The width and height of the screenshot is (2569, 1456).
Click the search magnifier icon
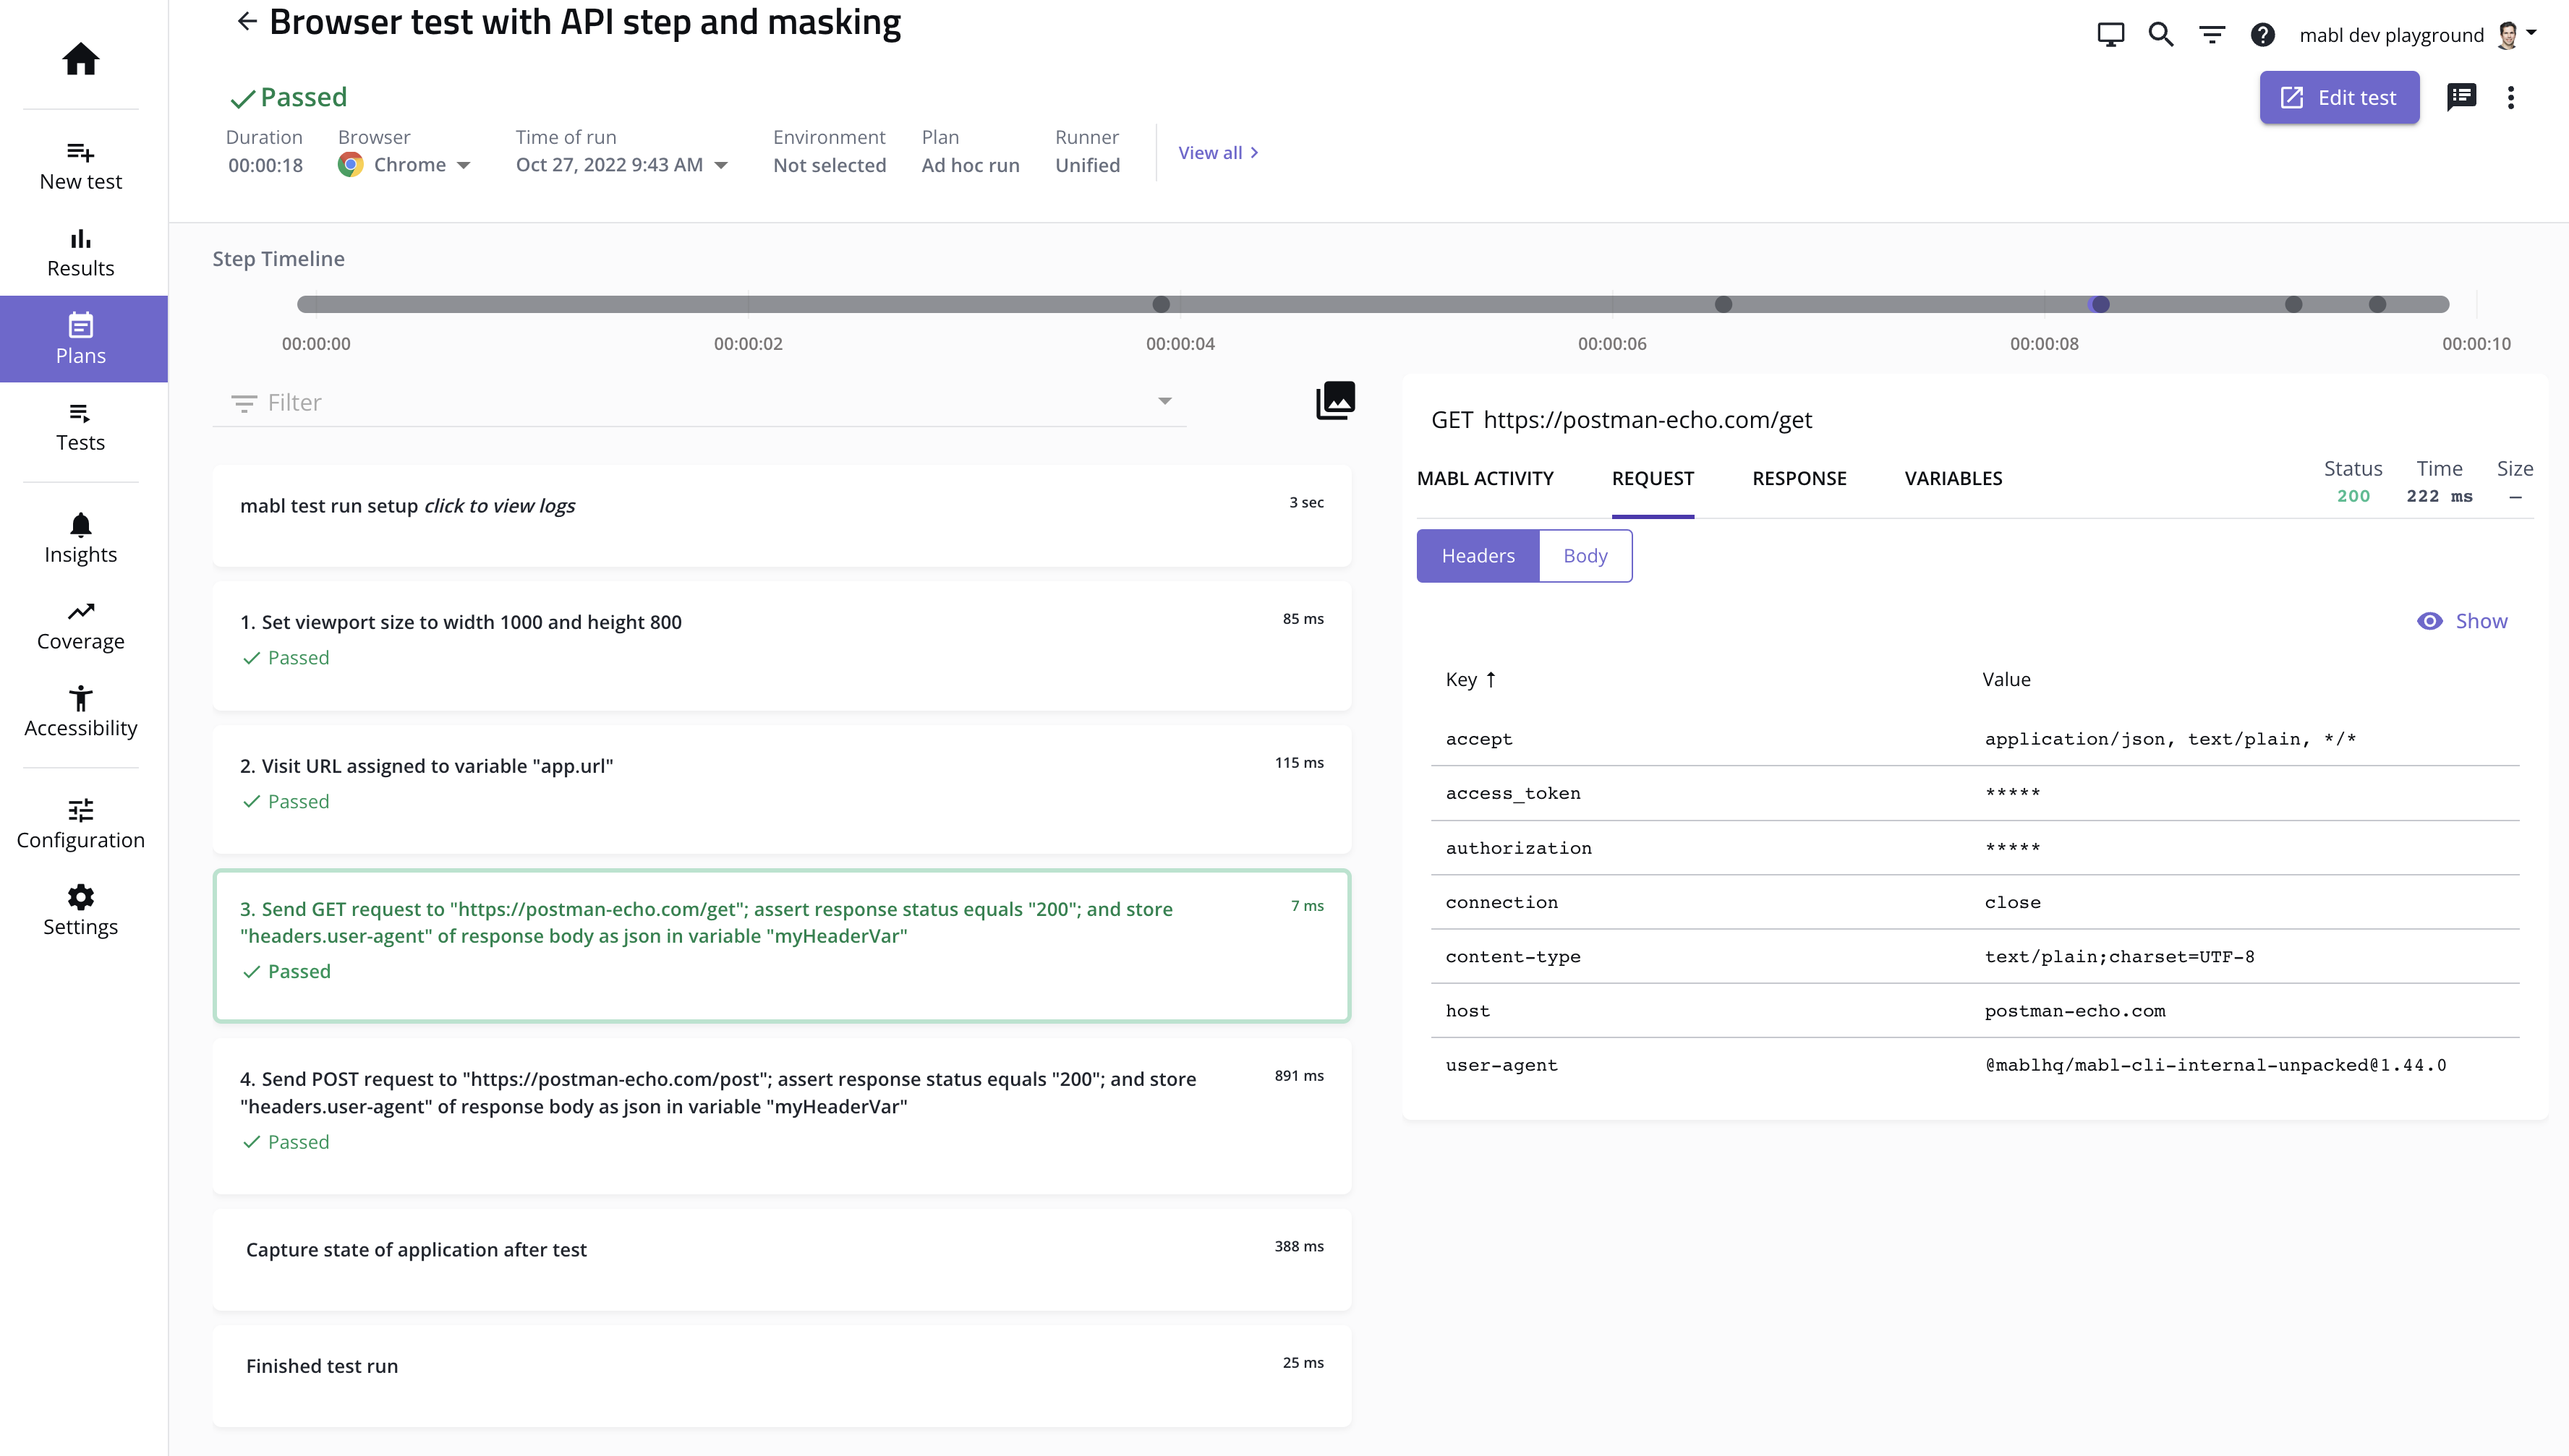click(2161, 35)
